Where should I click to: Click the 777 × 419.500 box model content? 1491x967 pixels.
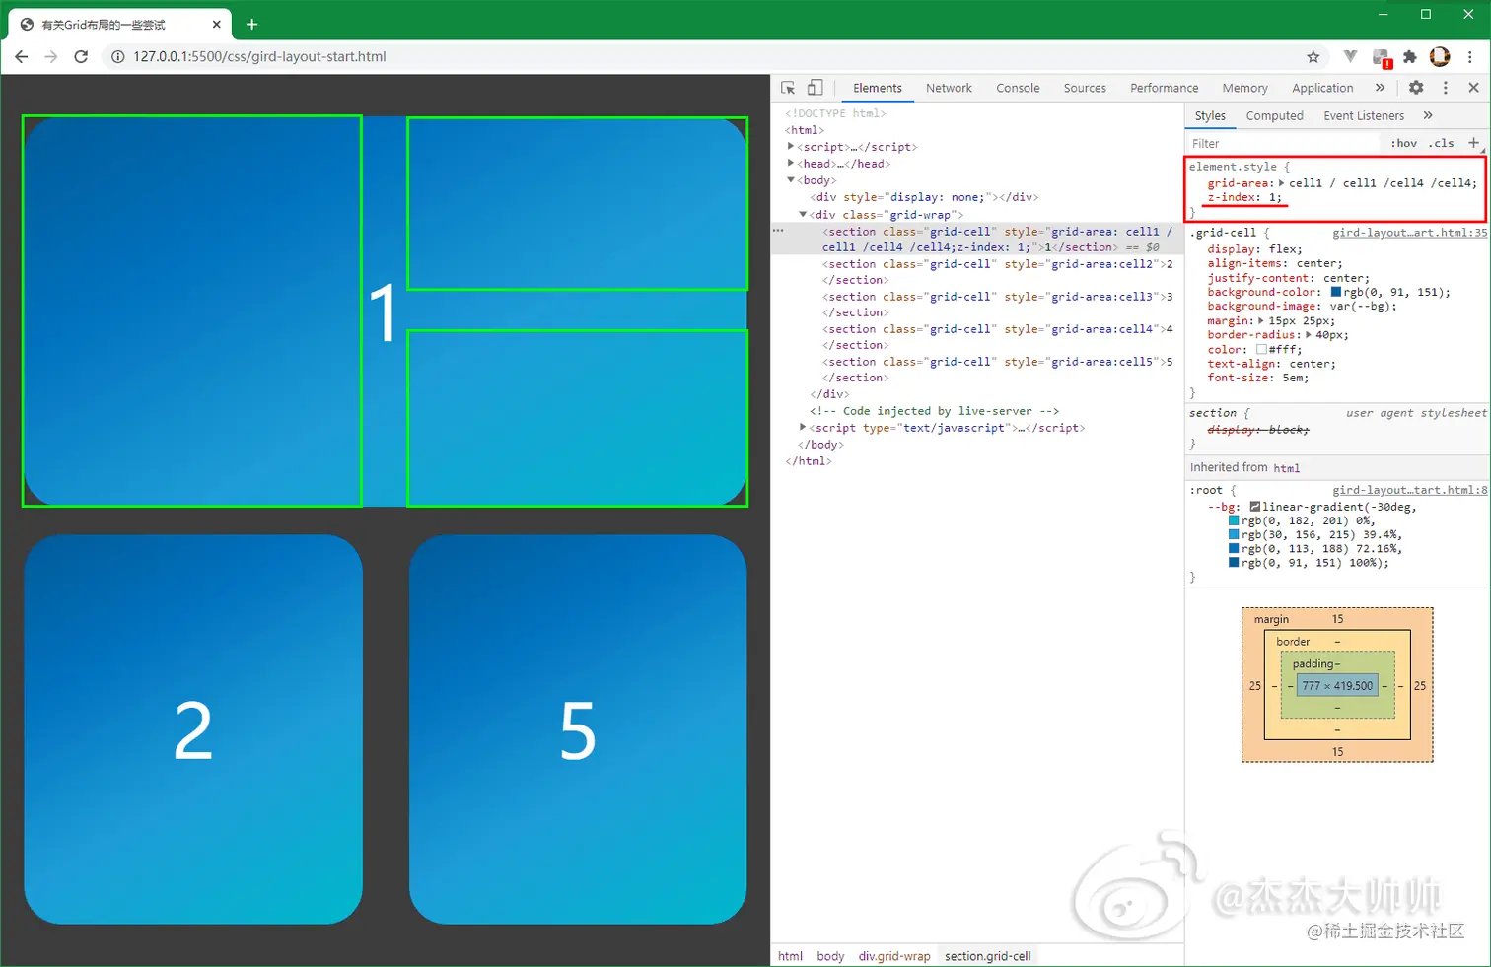(1336, 686)
